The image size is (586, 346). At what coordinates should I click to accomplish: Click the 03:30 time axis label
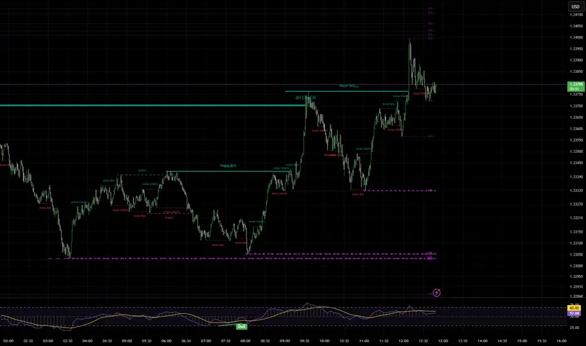68,341
